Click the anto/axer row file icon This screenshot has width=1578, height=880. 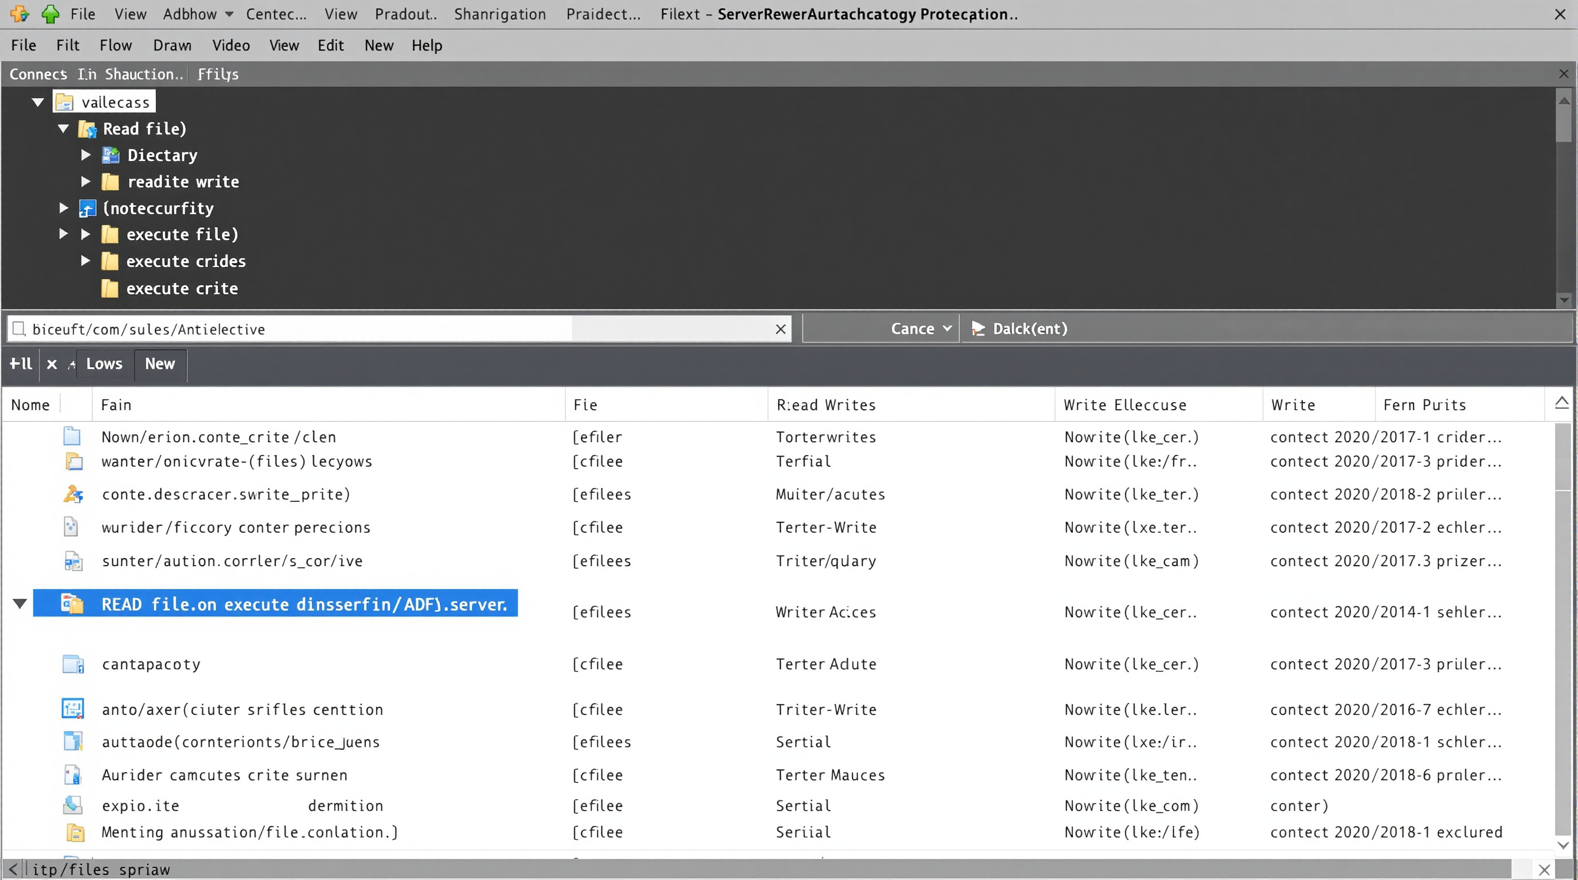tap(73, 709)
